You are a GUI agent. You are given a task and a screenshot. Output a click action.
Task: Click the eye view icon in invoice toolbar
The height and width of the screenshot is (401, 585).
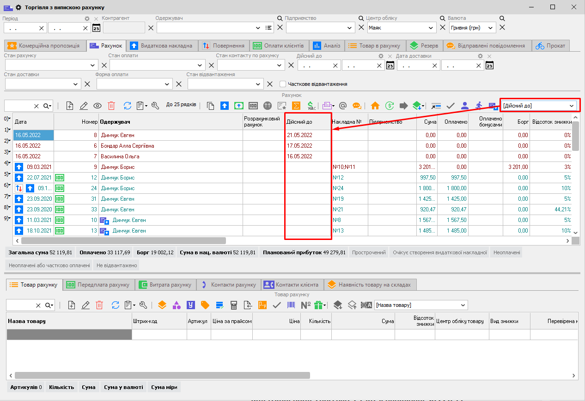(97, 106)
